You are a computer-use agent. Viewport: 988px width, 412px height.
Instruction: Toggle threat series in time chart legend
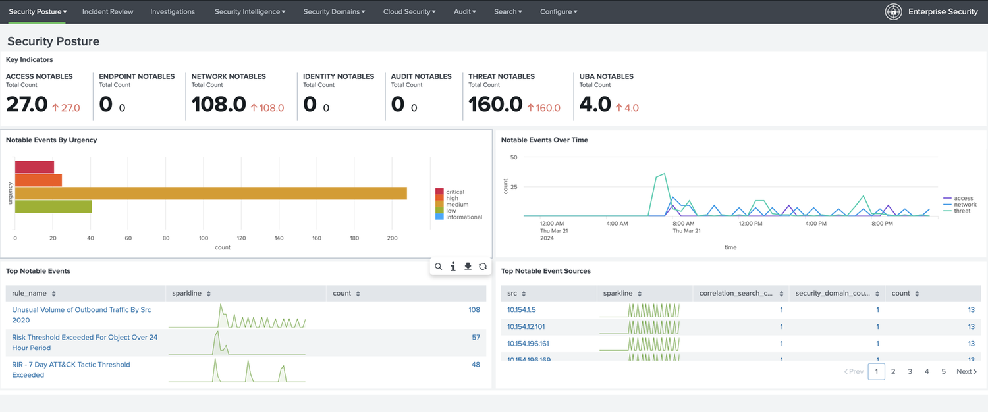[x=962, y=211]
